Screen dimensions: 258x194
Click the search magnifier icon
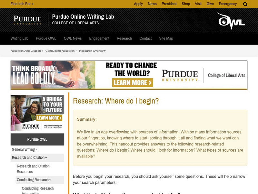pyautogui.click(x=245, y=4)
